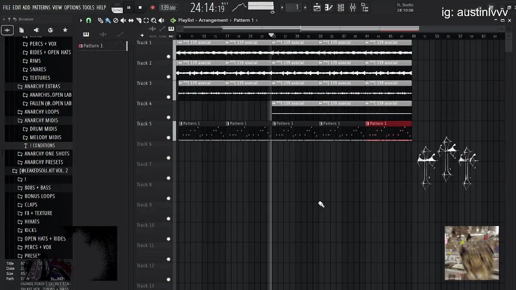Toggle Track 6 mute dot
Image resolution: width=516 pixels, height=290 pixels.
pyautogui.click(x=169, y=158)
